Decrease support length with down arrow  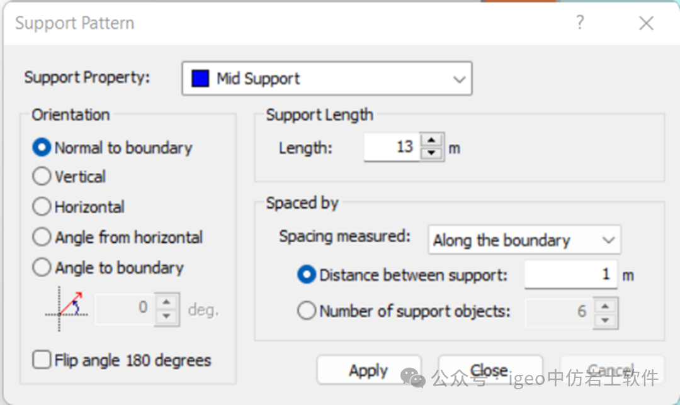(431, 153)
